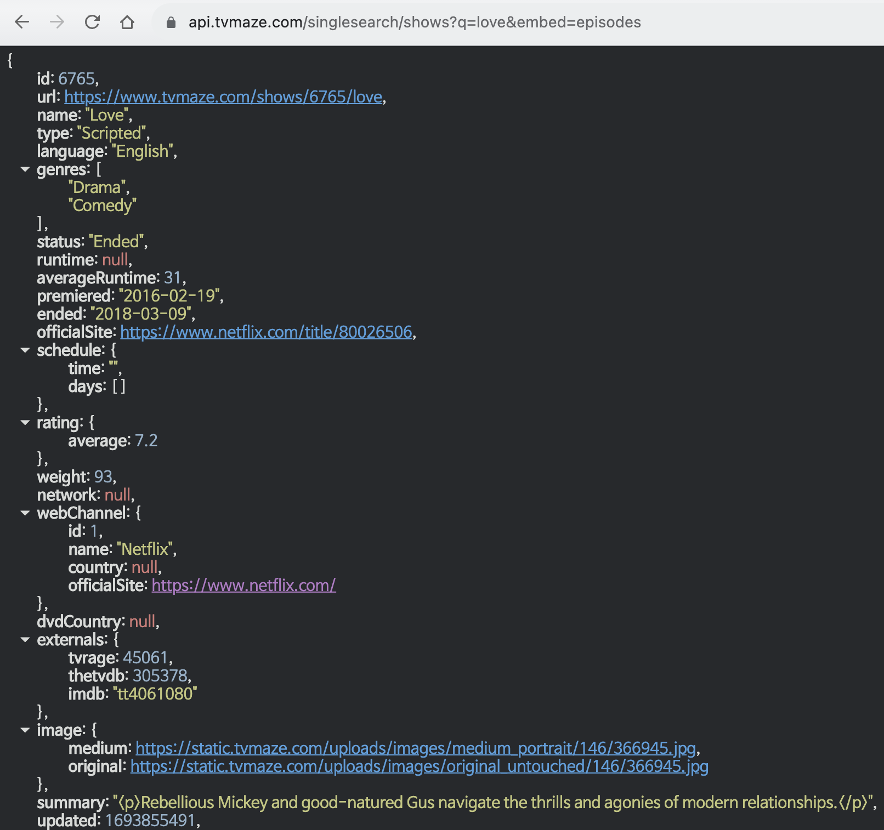This screenshot has width=884, height=830.
Task: Select the imdb value "tt4061080"
Action: pos(155,694)
